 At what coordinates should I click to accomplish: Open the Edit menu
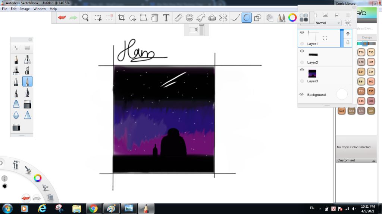14,9
